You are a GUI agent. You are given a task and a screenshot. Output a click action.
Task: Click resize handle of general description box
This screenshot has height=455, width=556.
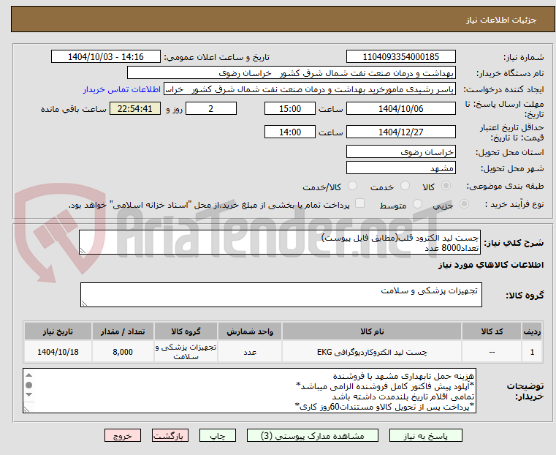[x=83, y=251]
